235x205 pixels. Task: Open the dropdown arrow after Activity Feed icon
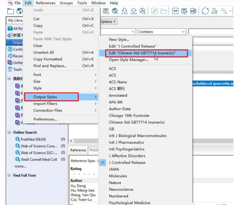pyautogui.click(x=230, y=11)
